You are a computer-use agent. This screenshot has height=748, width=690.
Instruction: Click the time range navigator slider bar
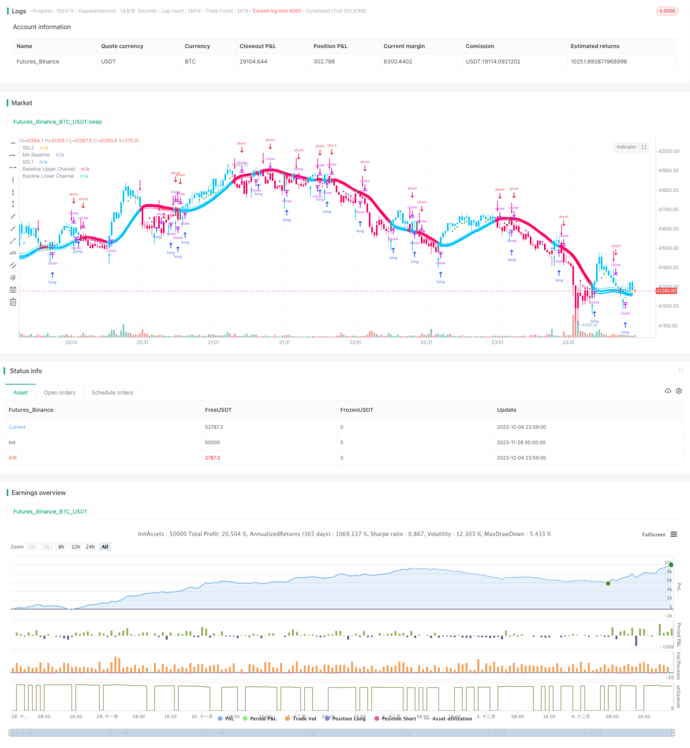pyautogui.click(x=342, y=733)
